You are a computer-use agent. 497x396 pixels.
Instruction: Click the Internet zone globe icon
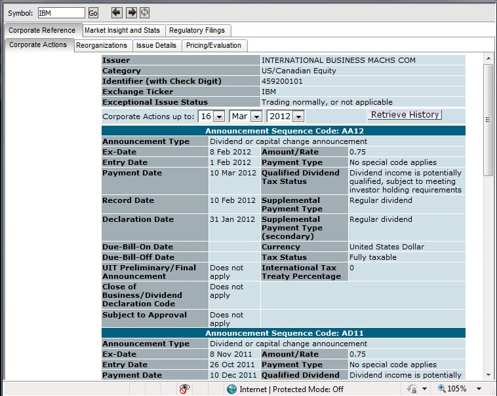click(x=231, y=389)
